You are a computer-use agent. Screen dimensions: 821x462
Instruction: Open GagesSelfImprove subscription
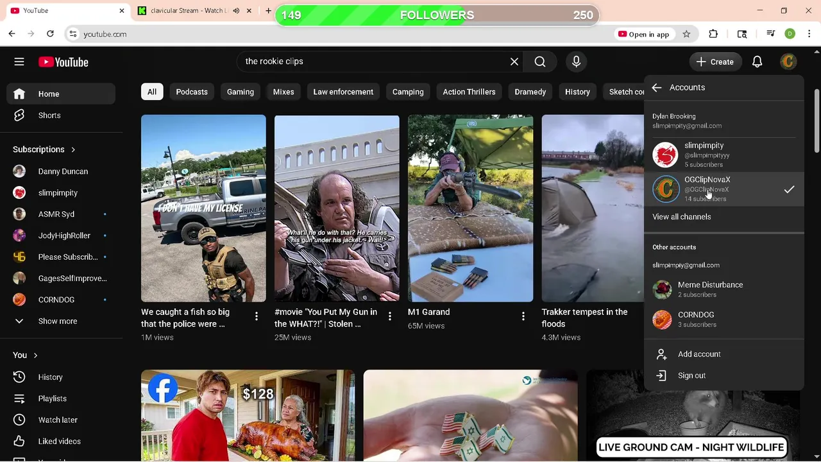[62, 278]
